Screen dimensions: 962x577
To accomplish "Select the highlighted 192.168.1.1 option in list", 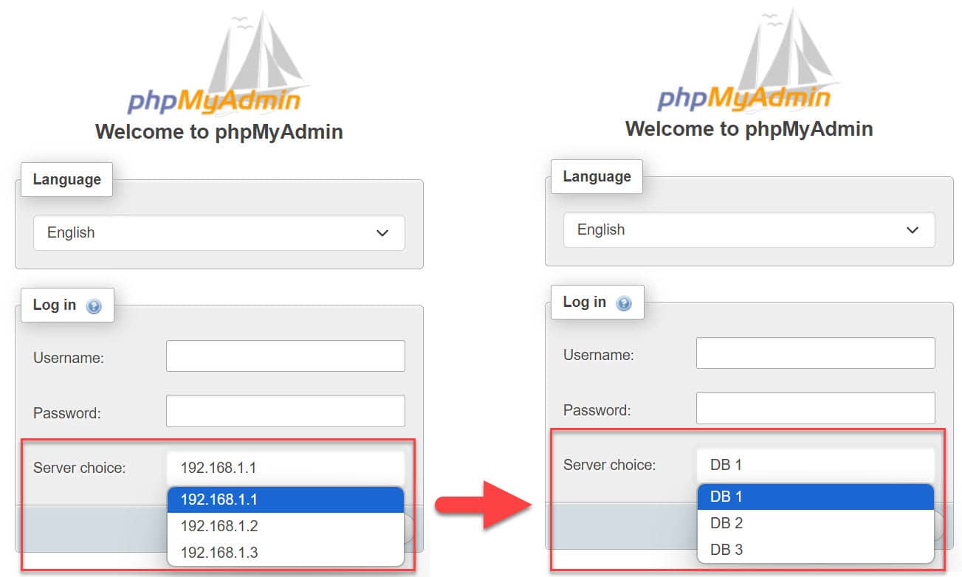I will (x=286, y=500).
